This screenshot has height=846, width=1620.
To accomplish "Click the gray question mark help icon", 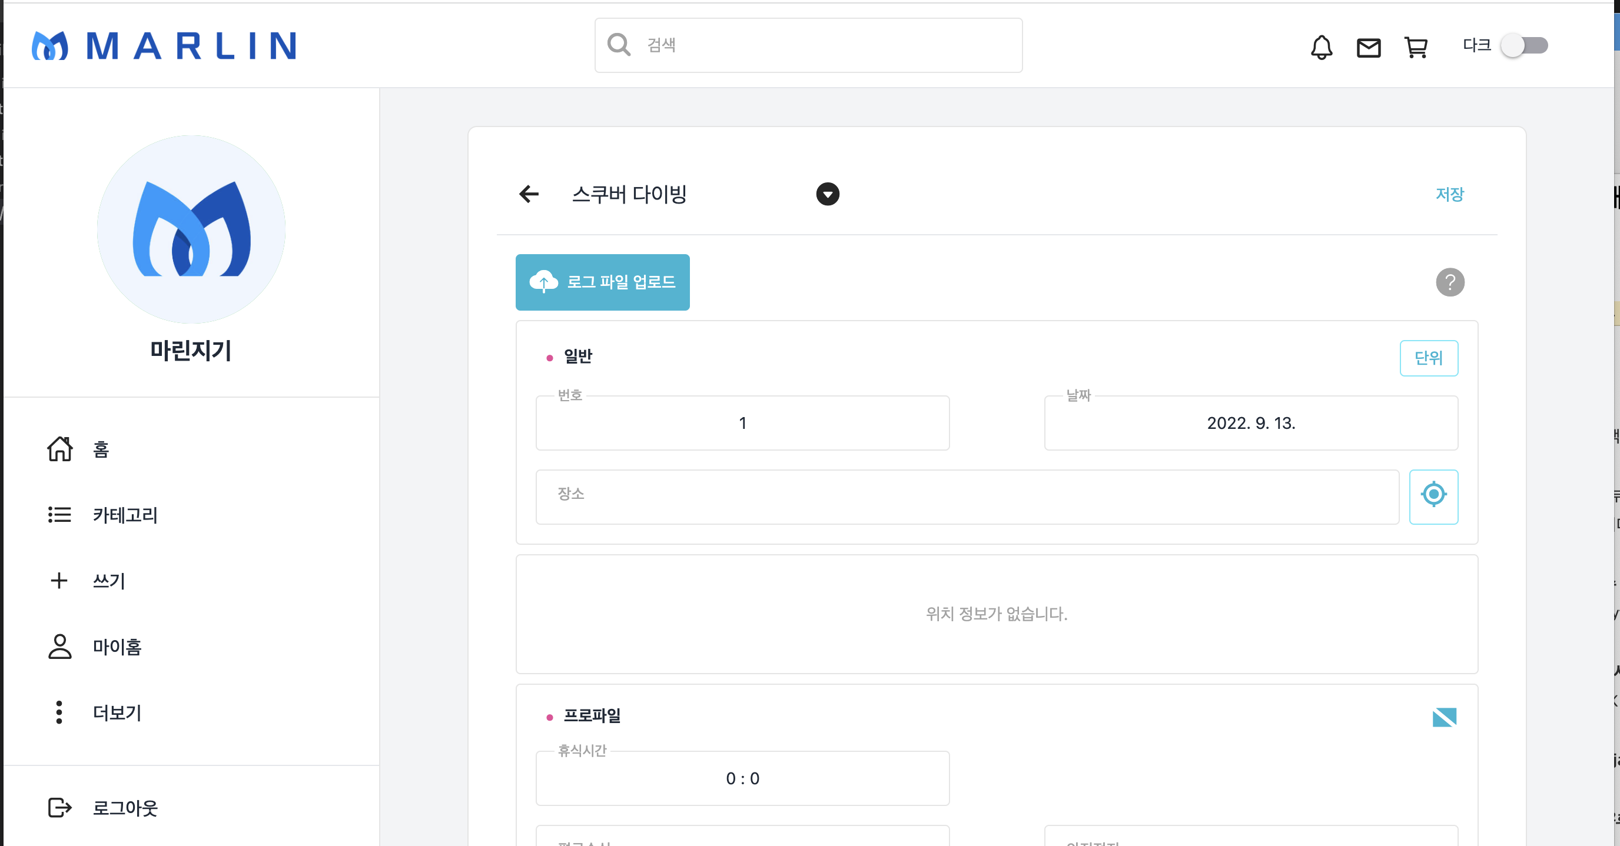I will point(1449,282).
